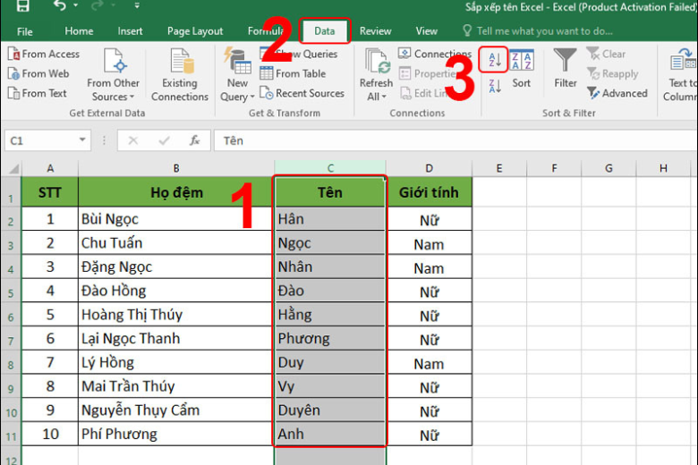Click the Insert Function fx button

pos(194,140)
